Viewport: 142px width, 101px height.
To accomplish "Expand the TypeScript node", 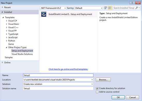I will click(x=7, y=34).
